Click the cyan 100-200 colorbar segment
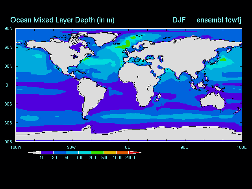The height and width of the screenshot is (189, 252). click(85, 152)
